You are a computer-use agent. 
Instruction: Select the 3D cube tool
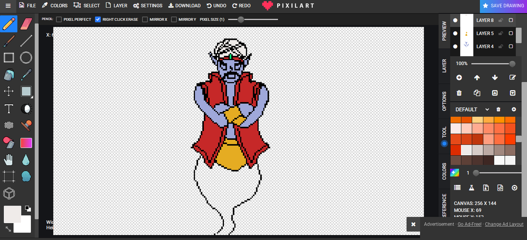click(x=9, y=193)
